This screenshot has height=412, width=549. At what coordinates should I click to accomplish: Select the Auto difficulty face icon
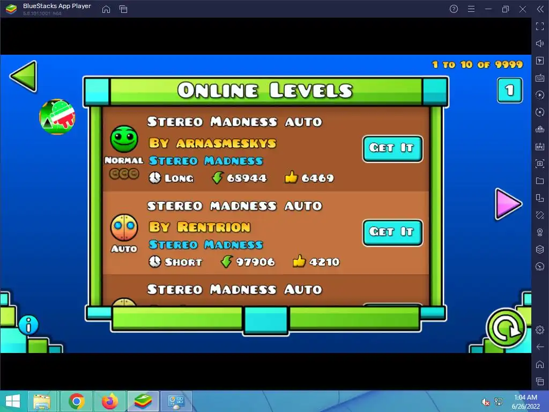[x=124, y=227]
